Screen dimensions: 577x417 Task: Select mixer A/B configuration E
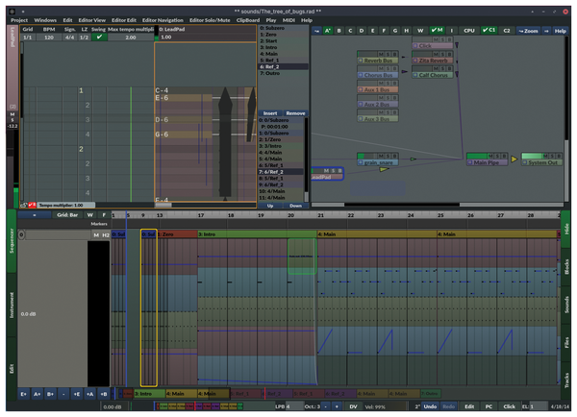[x=372, y=31]
